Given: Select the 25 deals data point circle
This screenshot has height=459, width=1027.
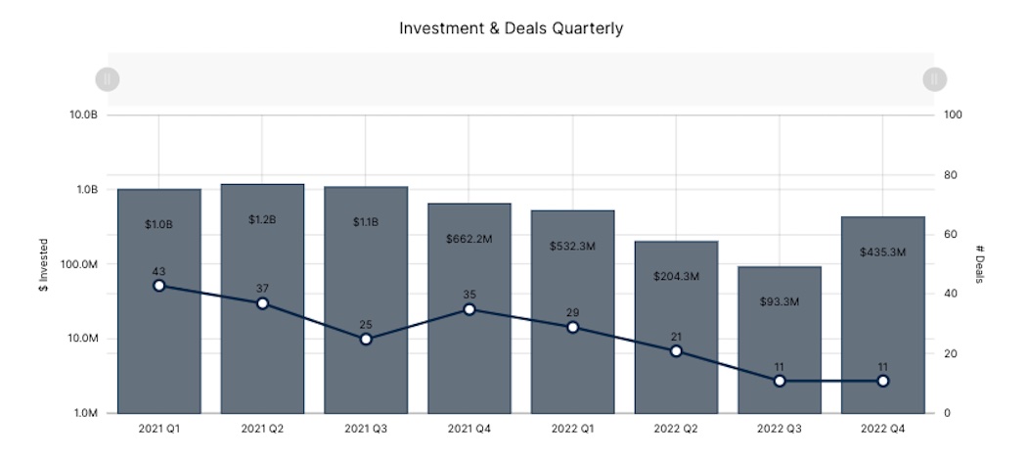Looking at the screenshot, I should tap(366, 340).
